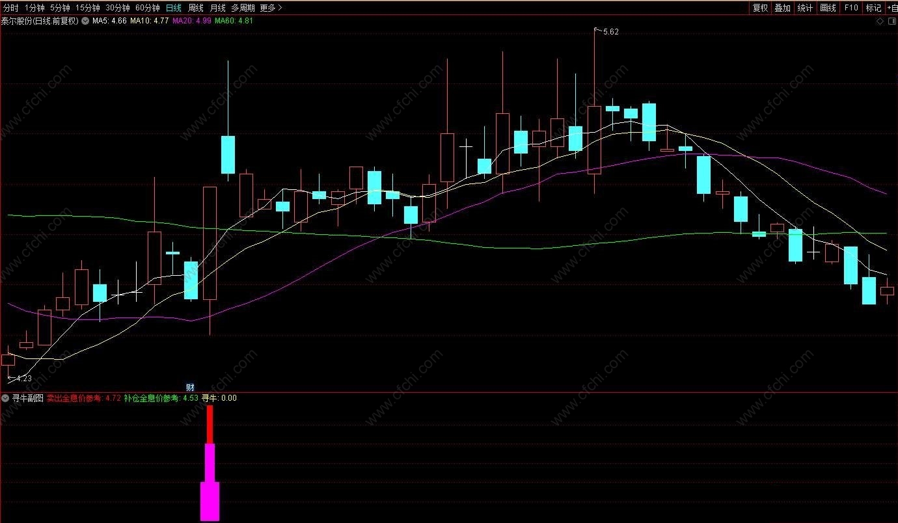Click the 标记 mark button

pos(873,8)
